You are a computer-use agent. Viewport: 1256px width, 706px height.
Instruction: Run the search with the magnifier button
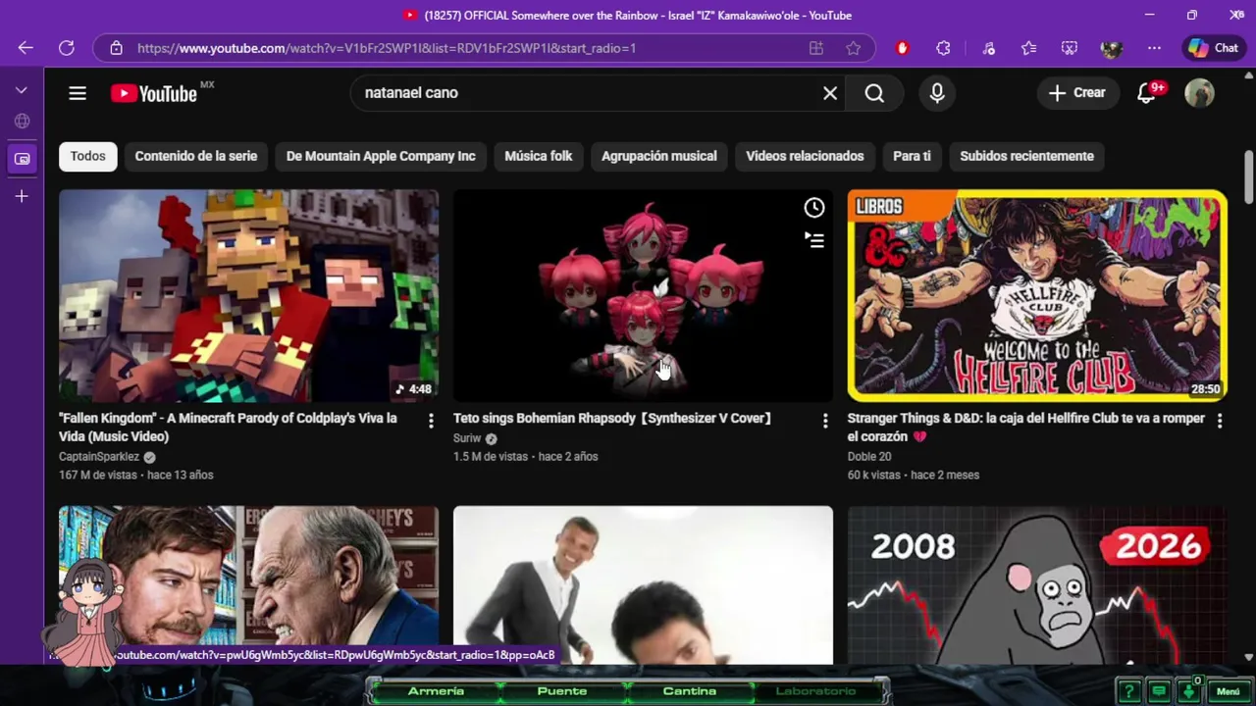pyautogui.click(x=874, y=93)
